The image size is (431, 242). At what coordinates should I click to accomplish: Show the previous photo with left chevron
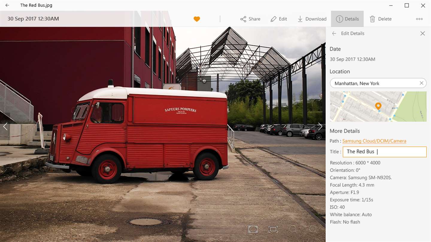(5, 126)
